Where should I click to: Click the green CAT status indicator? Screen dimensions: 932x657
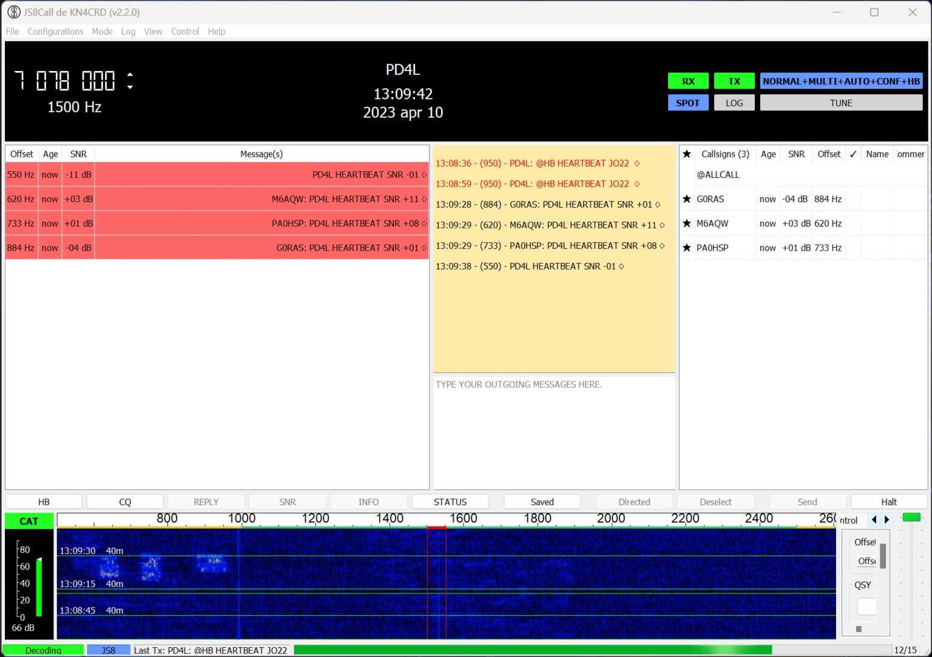tap(29, 521)
